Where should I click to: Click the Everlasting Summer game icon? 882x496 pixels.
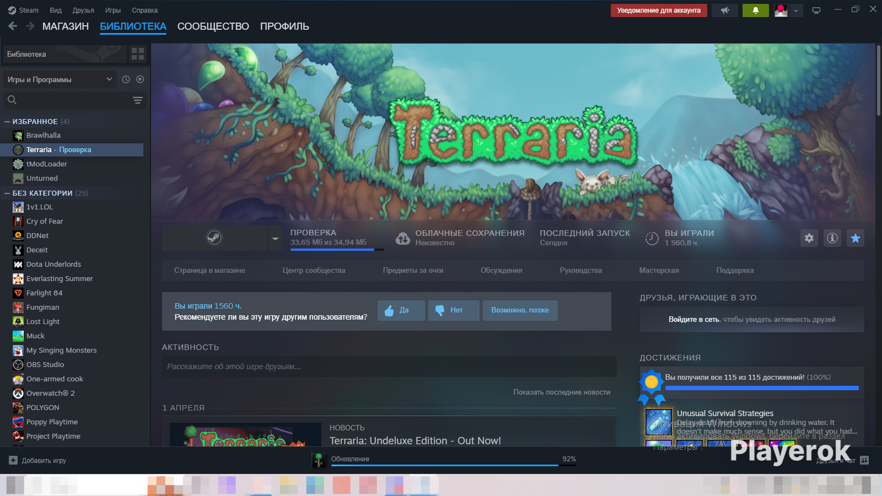click(18, 279)
